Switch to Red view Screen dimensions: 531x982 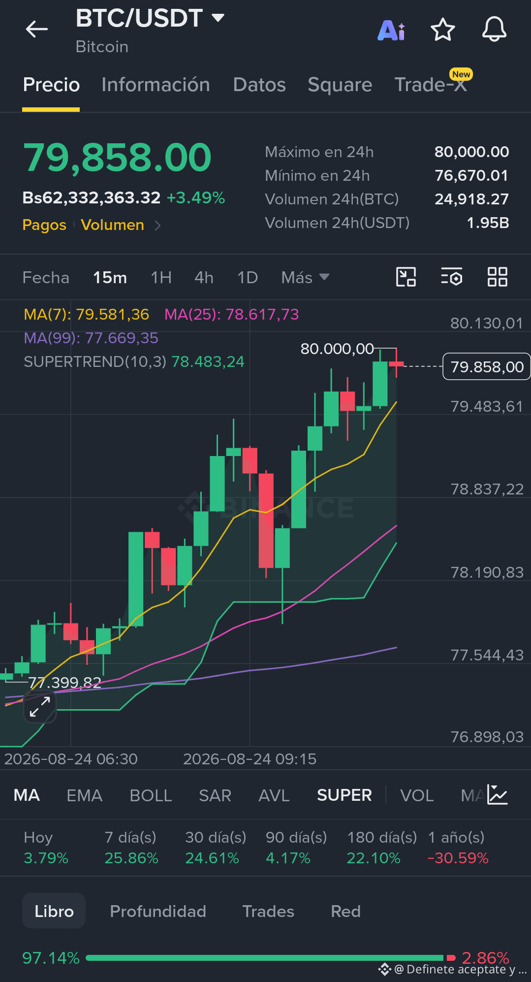point(345,911)
